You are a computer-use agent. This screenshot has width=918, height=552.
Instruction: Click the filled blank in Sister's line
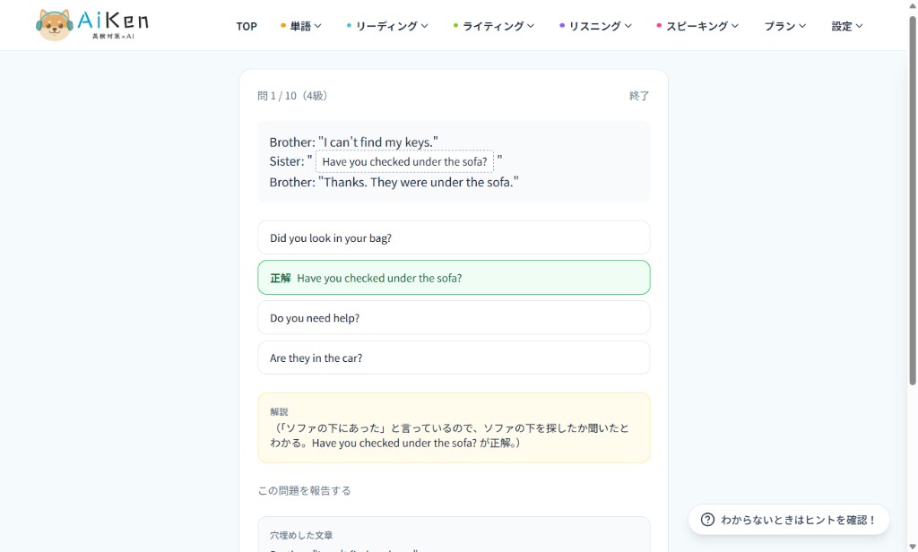pos(404,161)
